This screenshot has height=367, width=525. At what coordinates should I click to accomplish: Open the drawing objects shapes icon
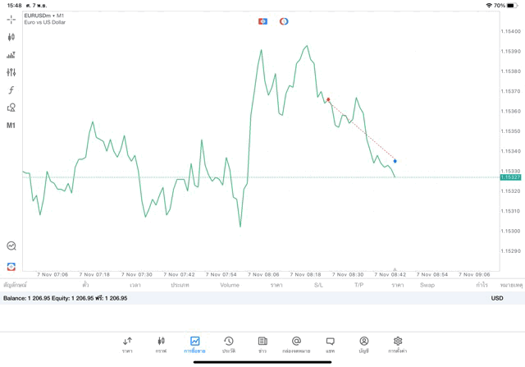pyautogui.click(x=11, y=108)
